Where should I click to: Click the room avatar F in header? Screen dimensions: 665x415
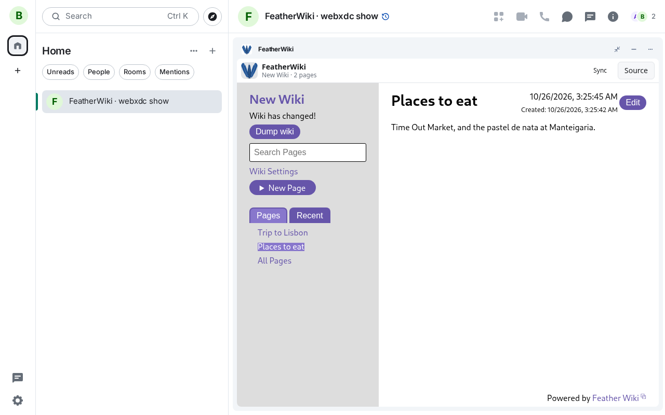[248, 17]
